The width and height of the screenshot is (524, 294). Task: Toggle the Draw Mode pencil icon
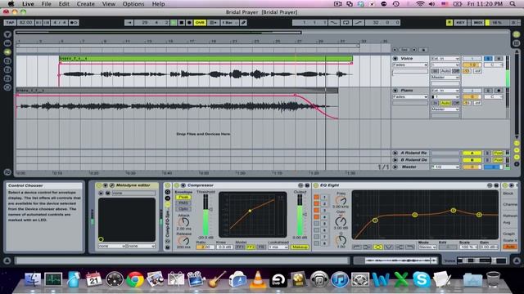244,23
